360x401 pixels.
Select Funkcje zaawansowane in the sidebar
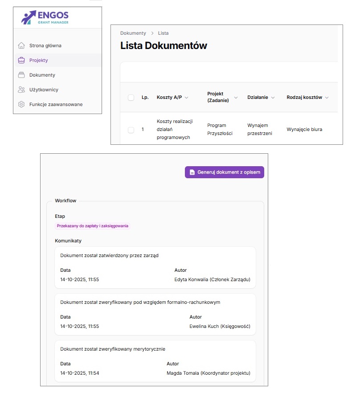click(x=56, y=104)
